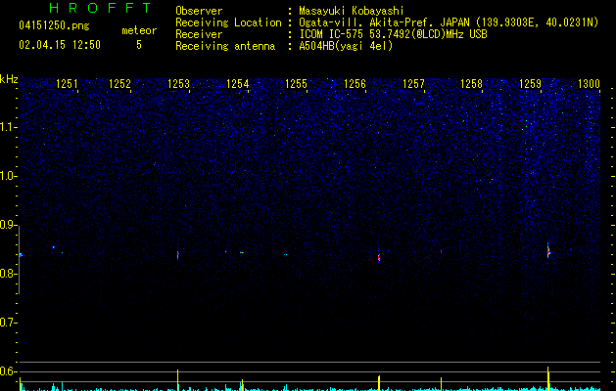The width and height of the screenshot is (616, 391).
Task: Select observer name Masayuki Kobayashi
Action: pyautogui.click(x=352, y=11)
